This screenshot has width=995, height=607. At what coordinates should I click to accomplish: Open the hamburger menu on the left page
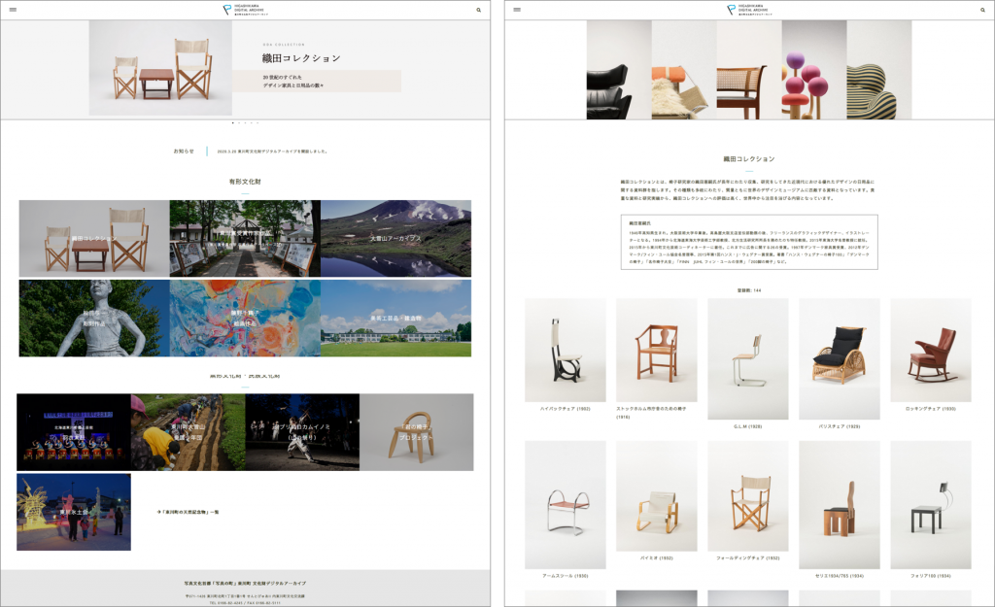(13, 10)
